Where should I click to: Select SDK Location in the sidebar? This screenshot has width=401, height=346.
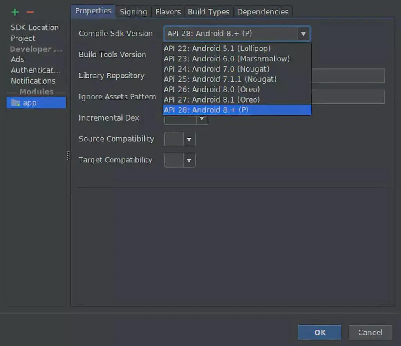click(35, 28)
